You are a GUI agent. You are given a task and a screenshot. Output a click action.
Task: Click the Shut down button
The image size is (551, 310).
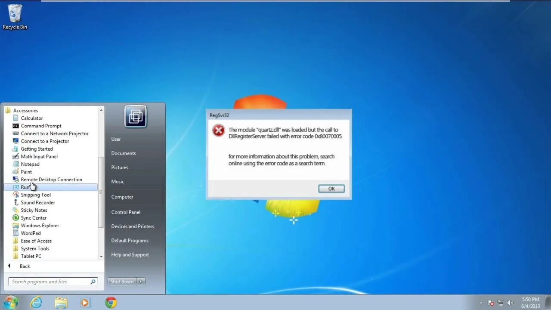coord(122,282)
